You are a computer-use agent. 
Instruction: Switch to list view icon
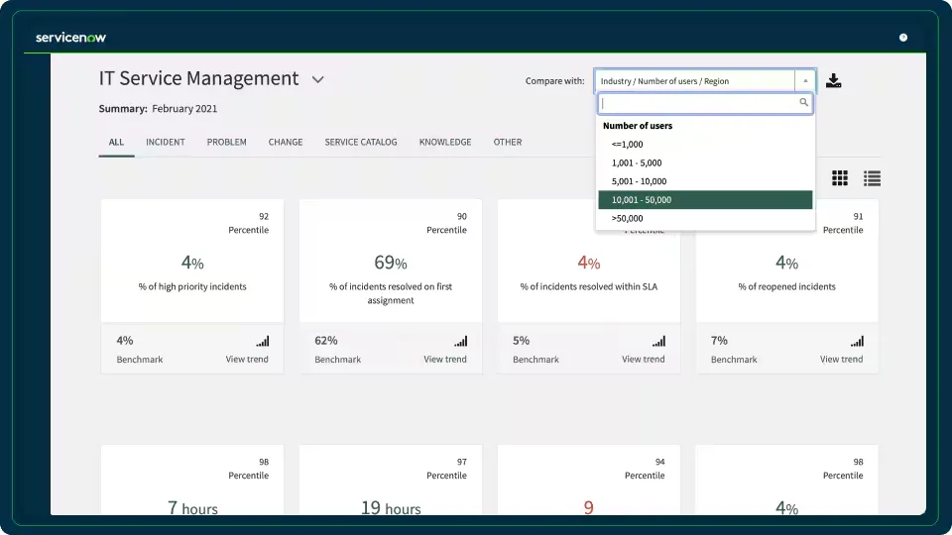pyautogui.click(x=872, y=177)
